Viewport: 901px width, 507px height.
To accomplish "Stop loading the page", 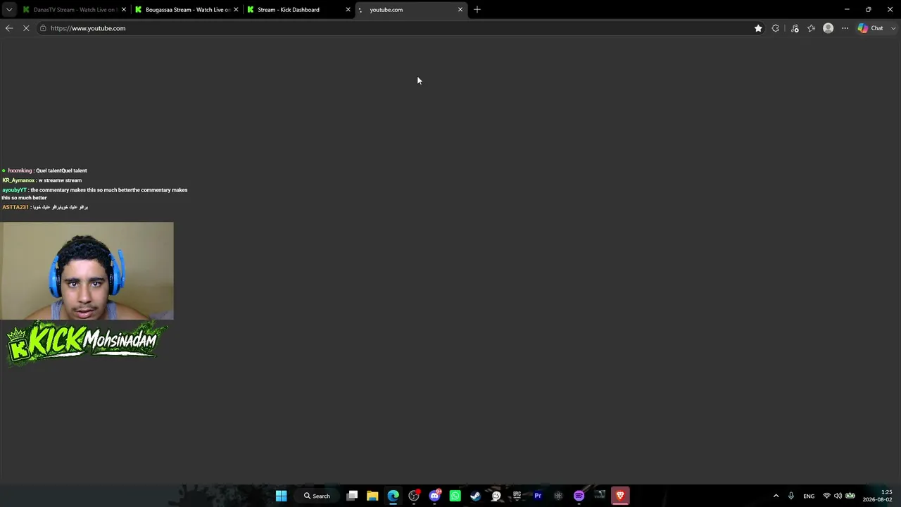I will [x=26, y=28].
